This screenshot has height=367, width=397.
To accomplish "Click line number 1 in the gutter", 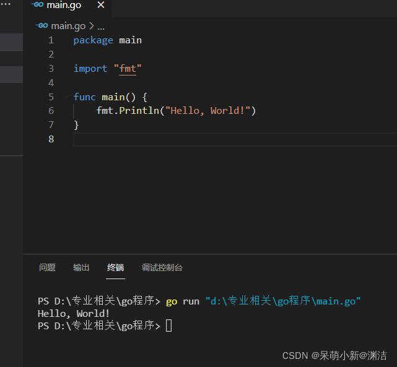I will pos(51,40).
